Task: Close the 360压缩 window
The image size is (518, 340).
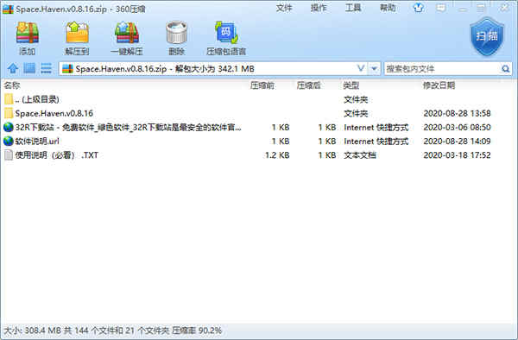Action: (504, 8)
